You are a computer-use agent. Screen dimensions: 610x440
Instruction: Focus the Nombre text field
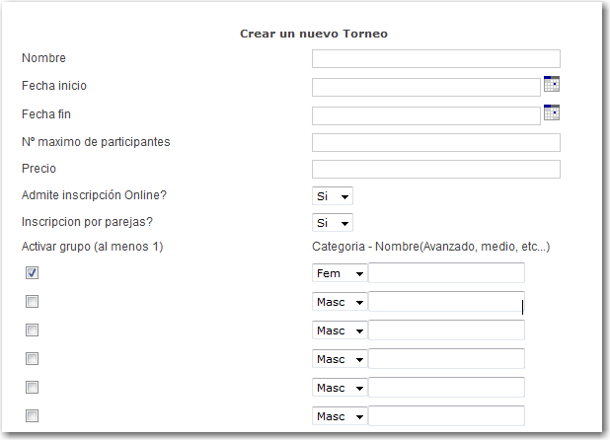click(436, 58)
